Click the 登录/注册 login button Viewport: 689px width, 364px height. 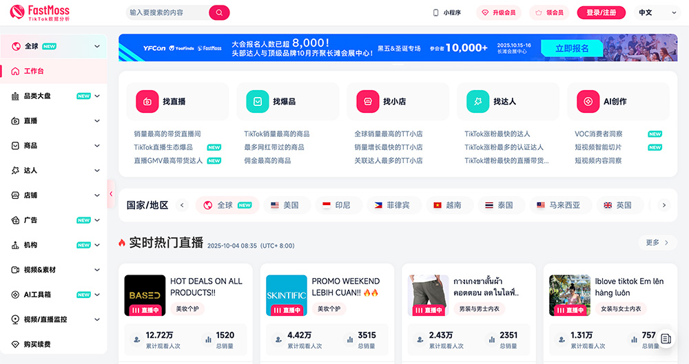click(601, 13)
